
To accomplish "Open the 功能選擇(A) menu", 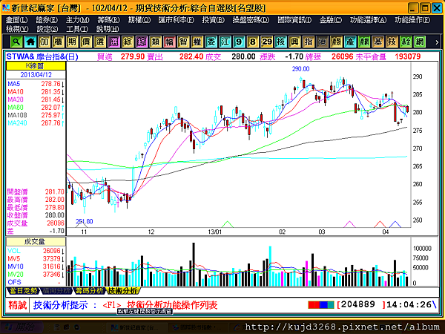I will click(x=368, y=20).
